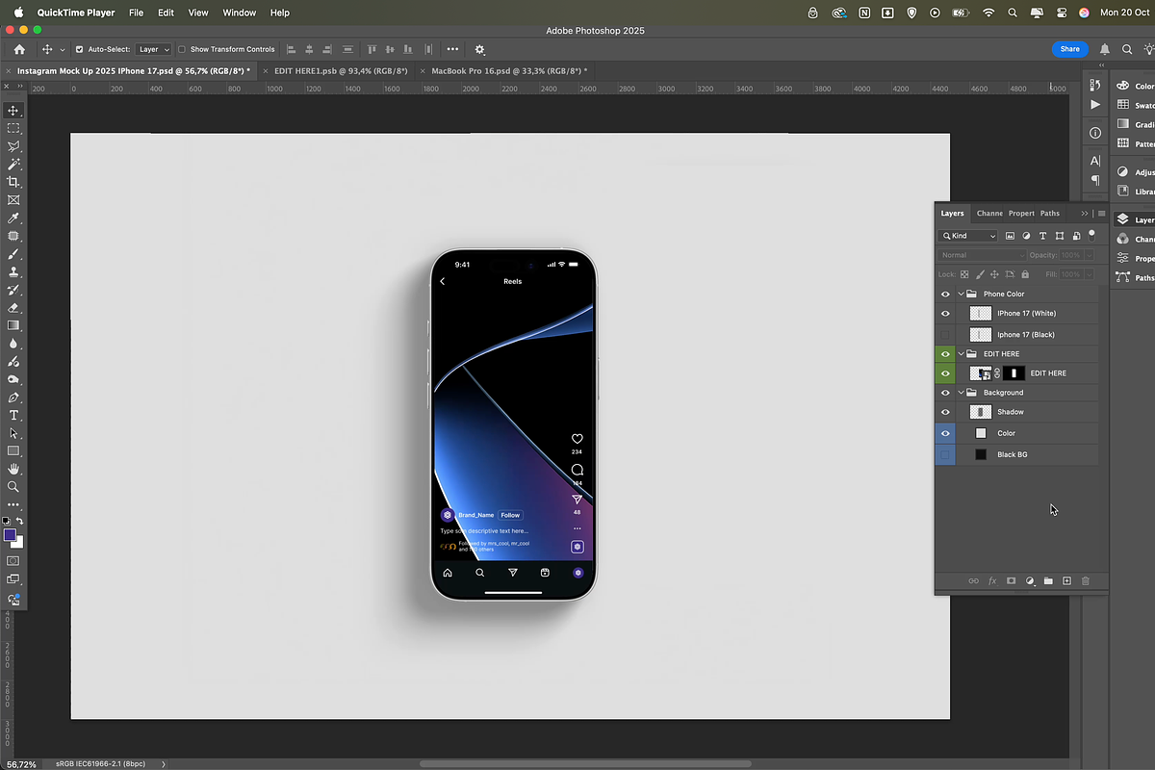The height and width of the screenshot is (770, 1155).
Task: Select the Crop tool
Action: tap(13, 182)
